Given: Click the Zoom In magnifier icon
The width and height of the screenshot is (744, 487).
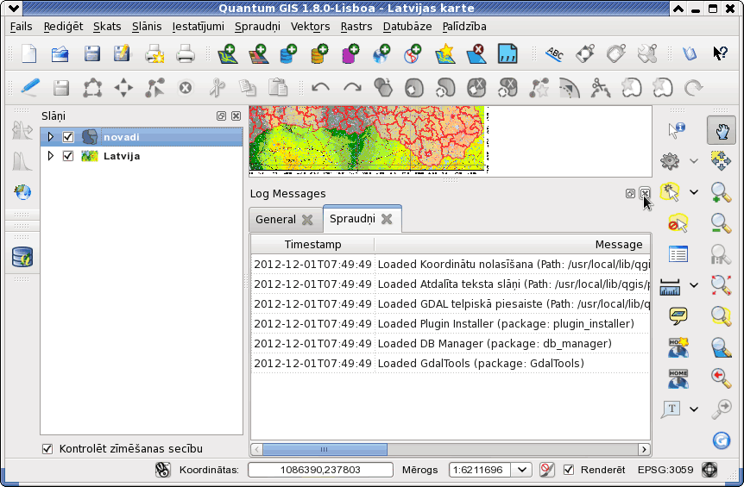Looking at the screenshot, I should point(721,192).
